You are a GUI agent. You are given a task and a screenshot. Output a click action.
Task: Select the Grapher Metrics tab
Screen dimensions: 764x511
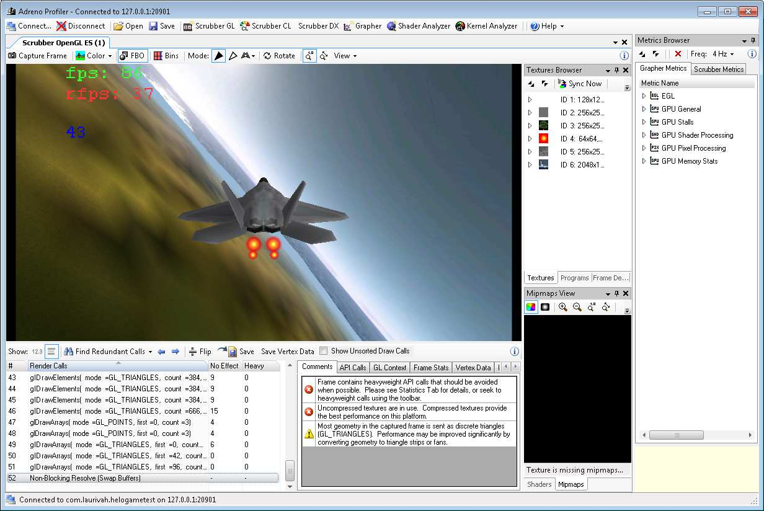coord(663,68)
